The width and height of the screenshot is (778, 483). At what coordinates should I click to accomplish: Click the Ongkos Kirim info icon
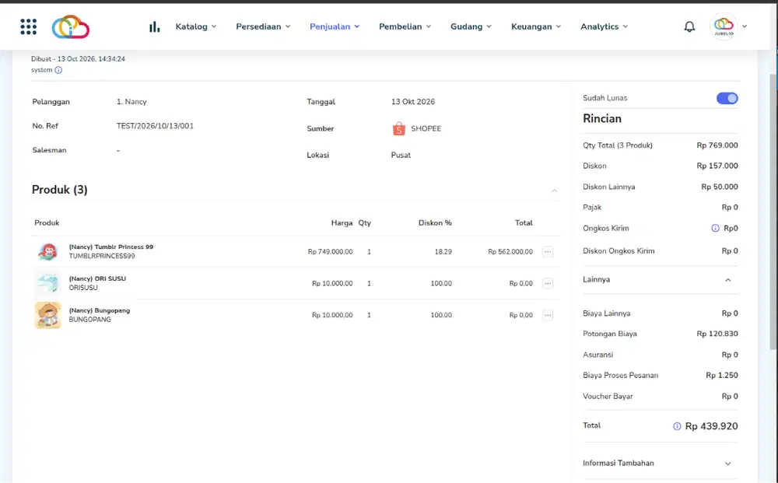click(x=715, y=228)
